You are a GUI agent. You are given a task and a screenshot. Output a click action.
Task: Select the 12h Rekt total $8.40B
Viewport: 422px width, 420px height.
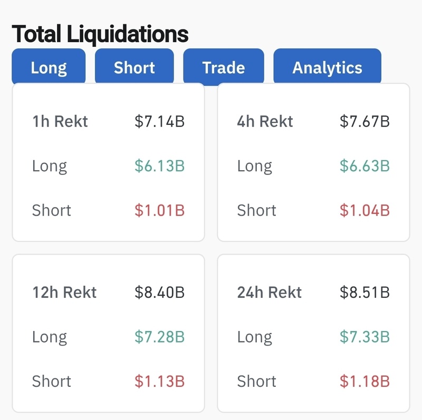159,292
